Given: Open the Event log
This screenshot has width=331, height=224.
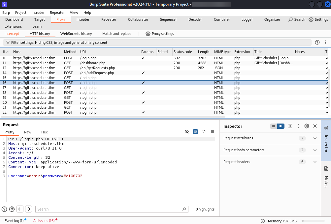Looking at the screenshot, I should coord(14,221).
